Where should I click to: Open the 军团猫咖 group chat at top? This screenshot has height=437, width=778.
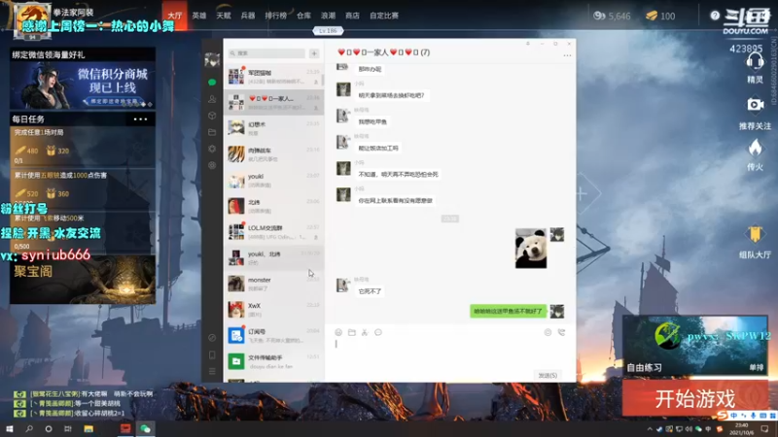coord(274,77)
